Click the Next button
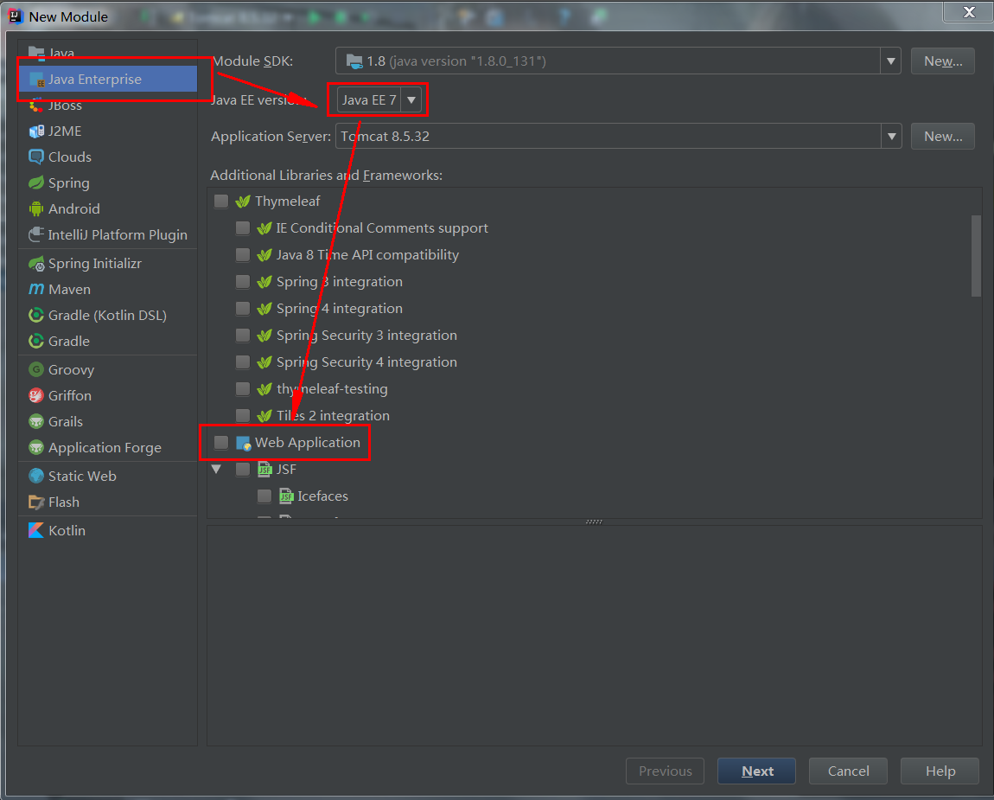The width and height of the screenshot is (994, 800). tap(757, 771)
